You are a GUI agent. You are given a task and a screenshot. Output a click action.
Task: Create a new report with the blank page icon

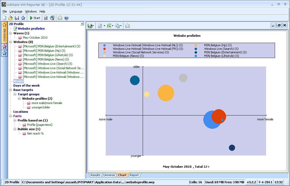[4, 18]
